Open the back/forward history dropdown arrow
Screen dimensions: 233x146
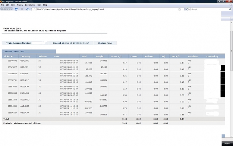coord(12,9)
